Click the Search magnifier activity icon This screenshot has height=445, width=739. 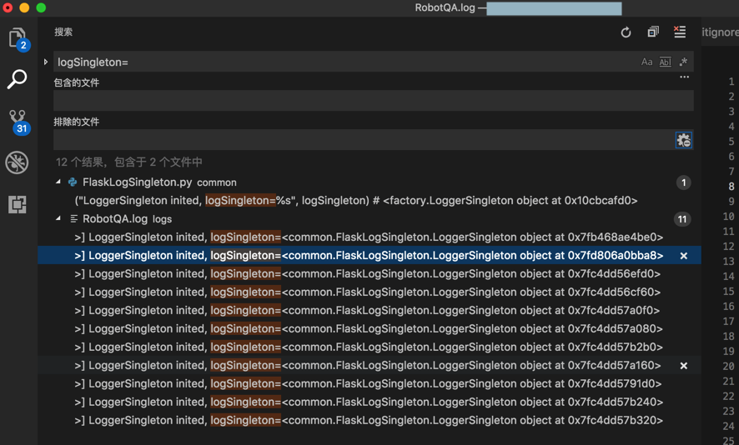18,79
